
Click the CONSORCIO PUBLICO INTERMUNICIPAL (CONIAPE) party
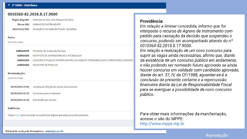pyautogui.click(x=83, y=60)
